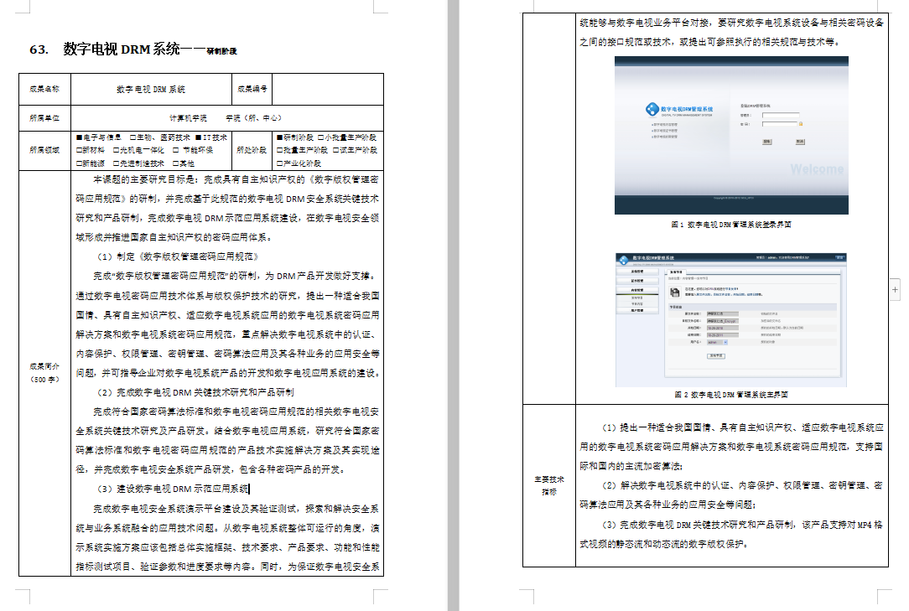
Task: Click the plus icon at the right page edge
Action: click(x=896, y=288)
